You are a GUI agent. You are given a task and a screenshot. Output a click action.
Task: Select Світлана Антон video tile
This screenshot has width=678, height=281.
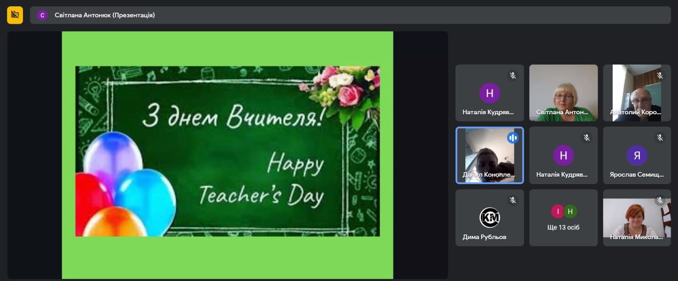coord(563,93)
